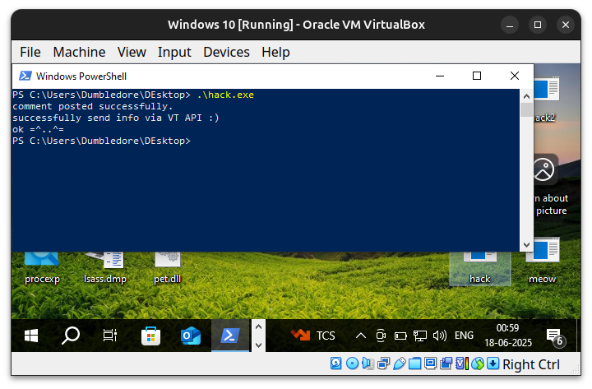Open the TCS stock widget
Viewport: 592px width, 389px height.
coord(313,336)
